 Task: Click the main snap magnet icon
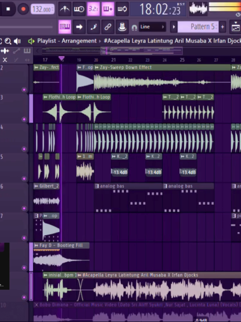134,27
